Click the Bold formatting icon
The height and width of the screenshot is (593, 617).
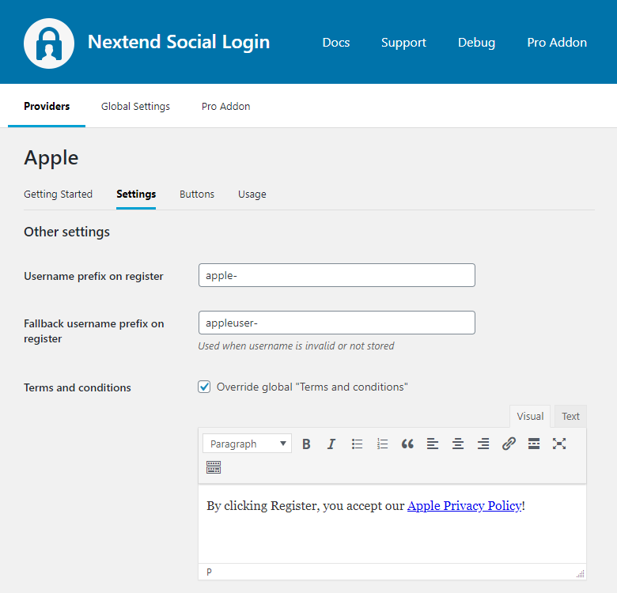tap(306, 444)
